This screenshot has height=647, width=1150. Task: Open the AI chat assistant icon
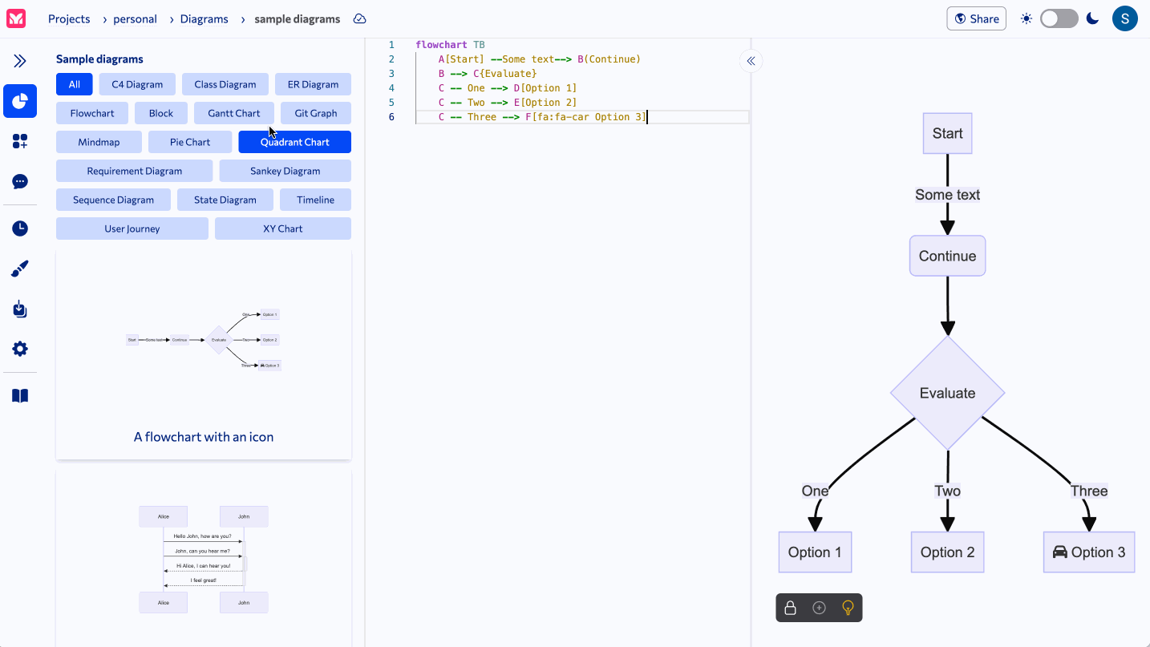[x=20, y=181]
